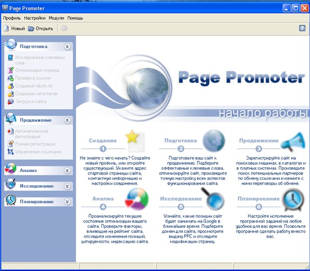The width and height of the screenshot is (310, 271).
Task: Select Ручная регистрация link
Action: (35, 144)
